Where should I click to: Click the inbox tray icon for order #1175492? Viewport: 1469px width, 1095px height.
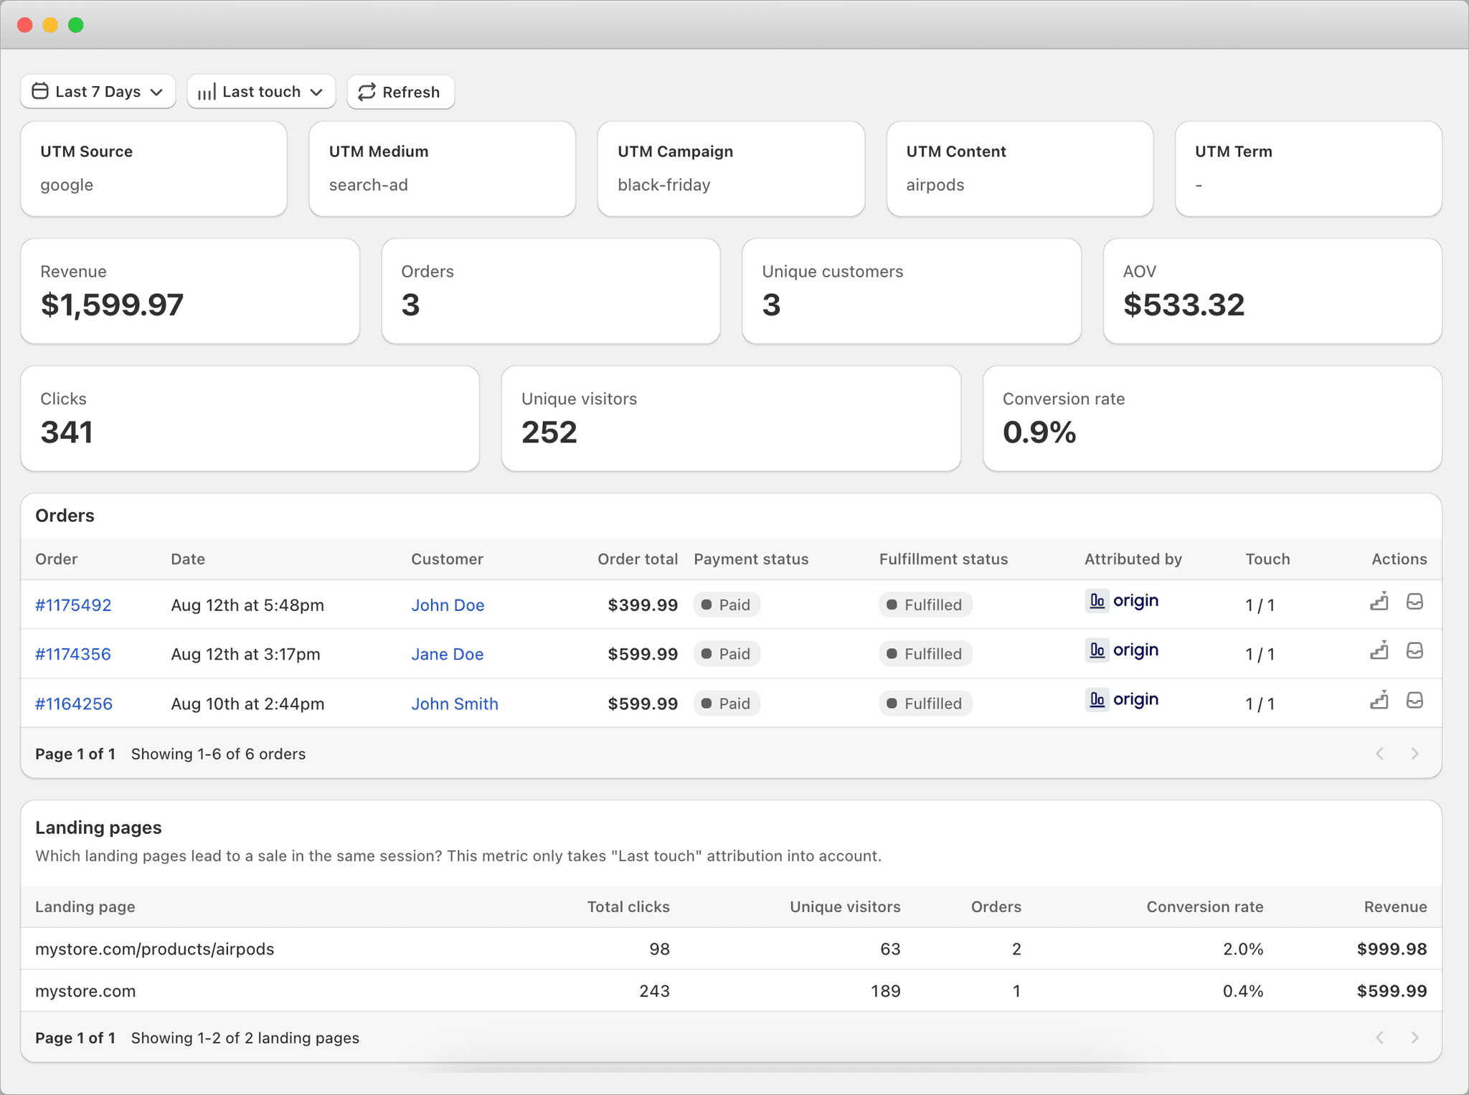pos(1414,602)
